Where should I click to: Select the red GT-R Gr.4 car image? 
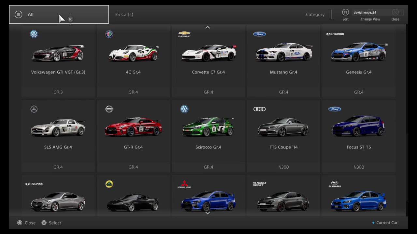(133, 127)
